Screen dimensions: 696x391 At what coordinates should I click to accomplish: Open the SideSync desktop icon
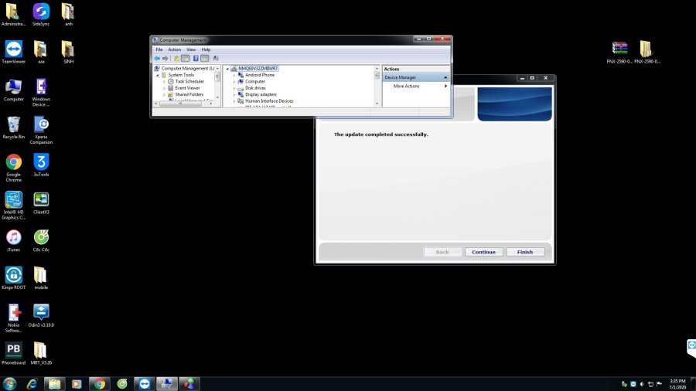[41, 12]
